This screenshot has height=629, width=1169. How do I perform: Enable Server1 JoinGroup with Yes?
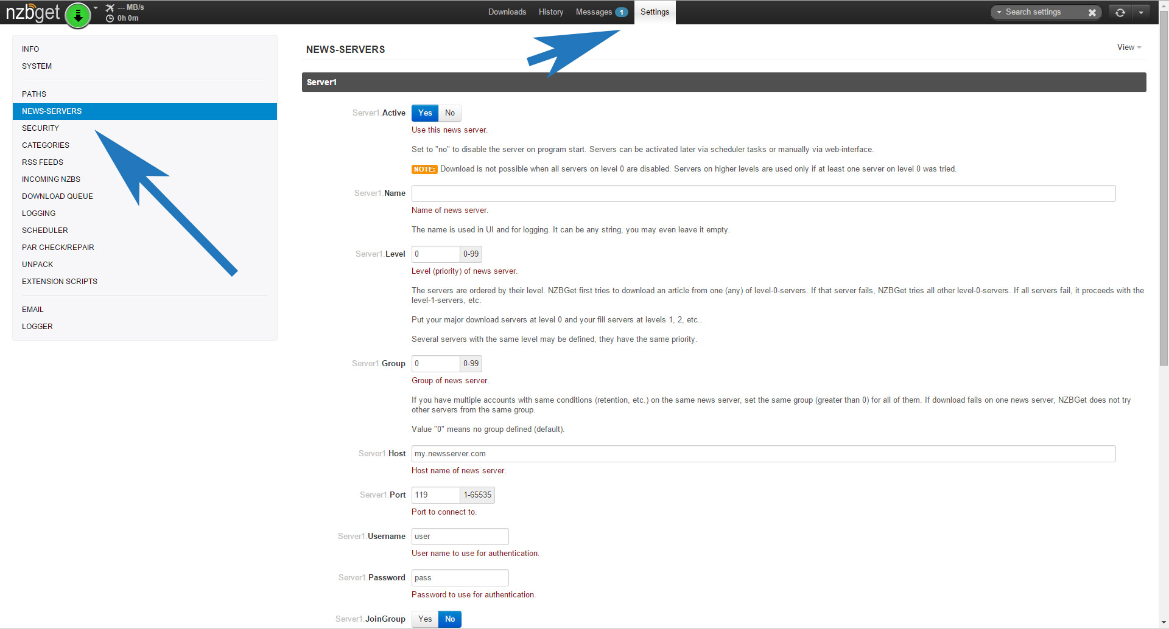click(425, 619)
